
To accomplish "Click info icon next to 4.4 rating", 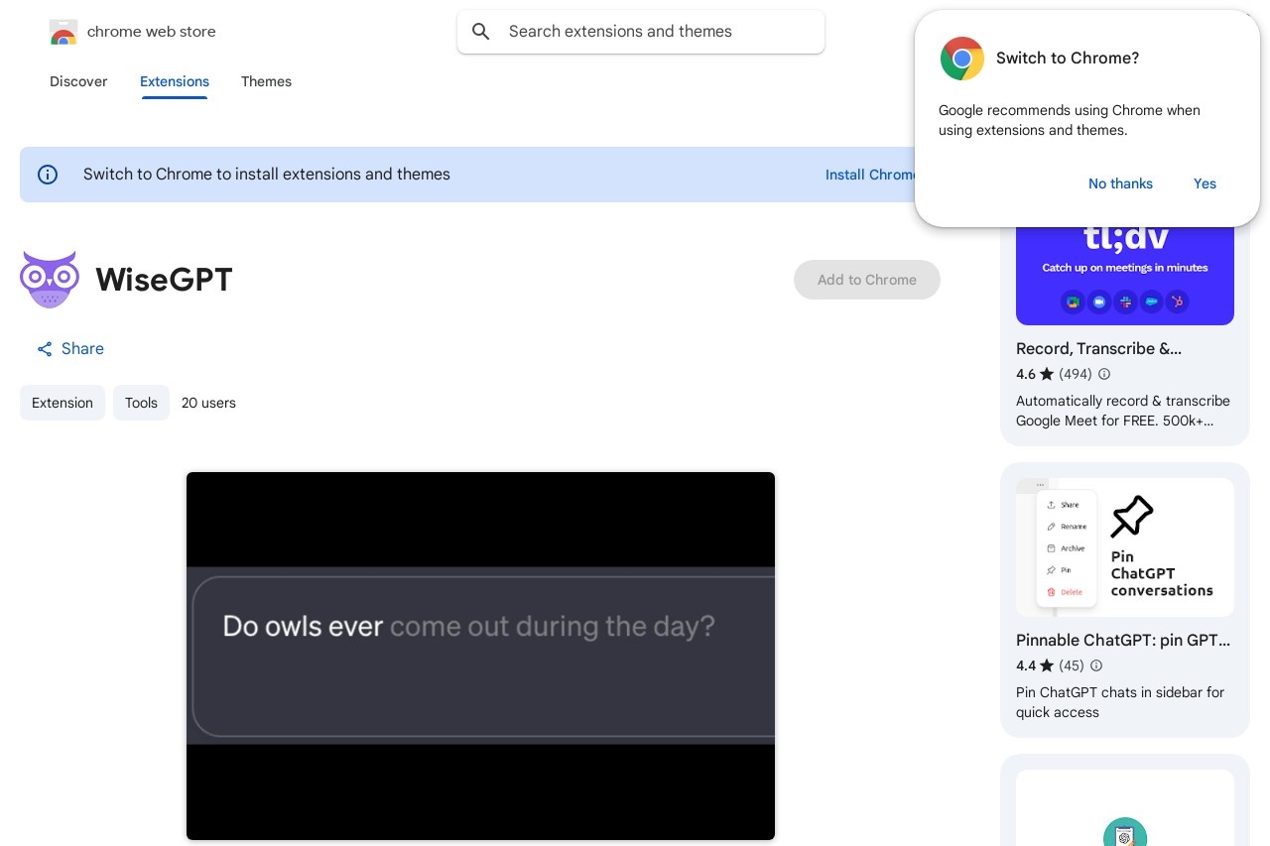I will tap(1096, 665).
